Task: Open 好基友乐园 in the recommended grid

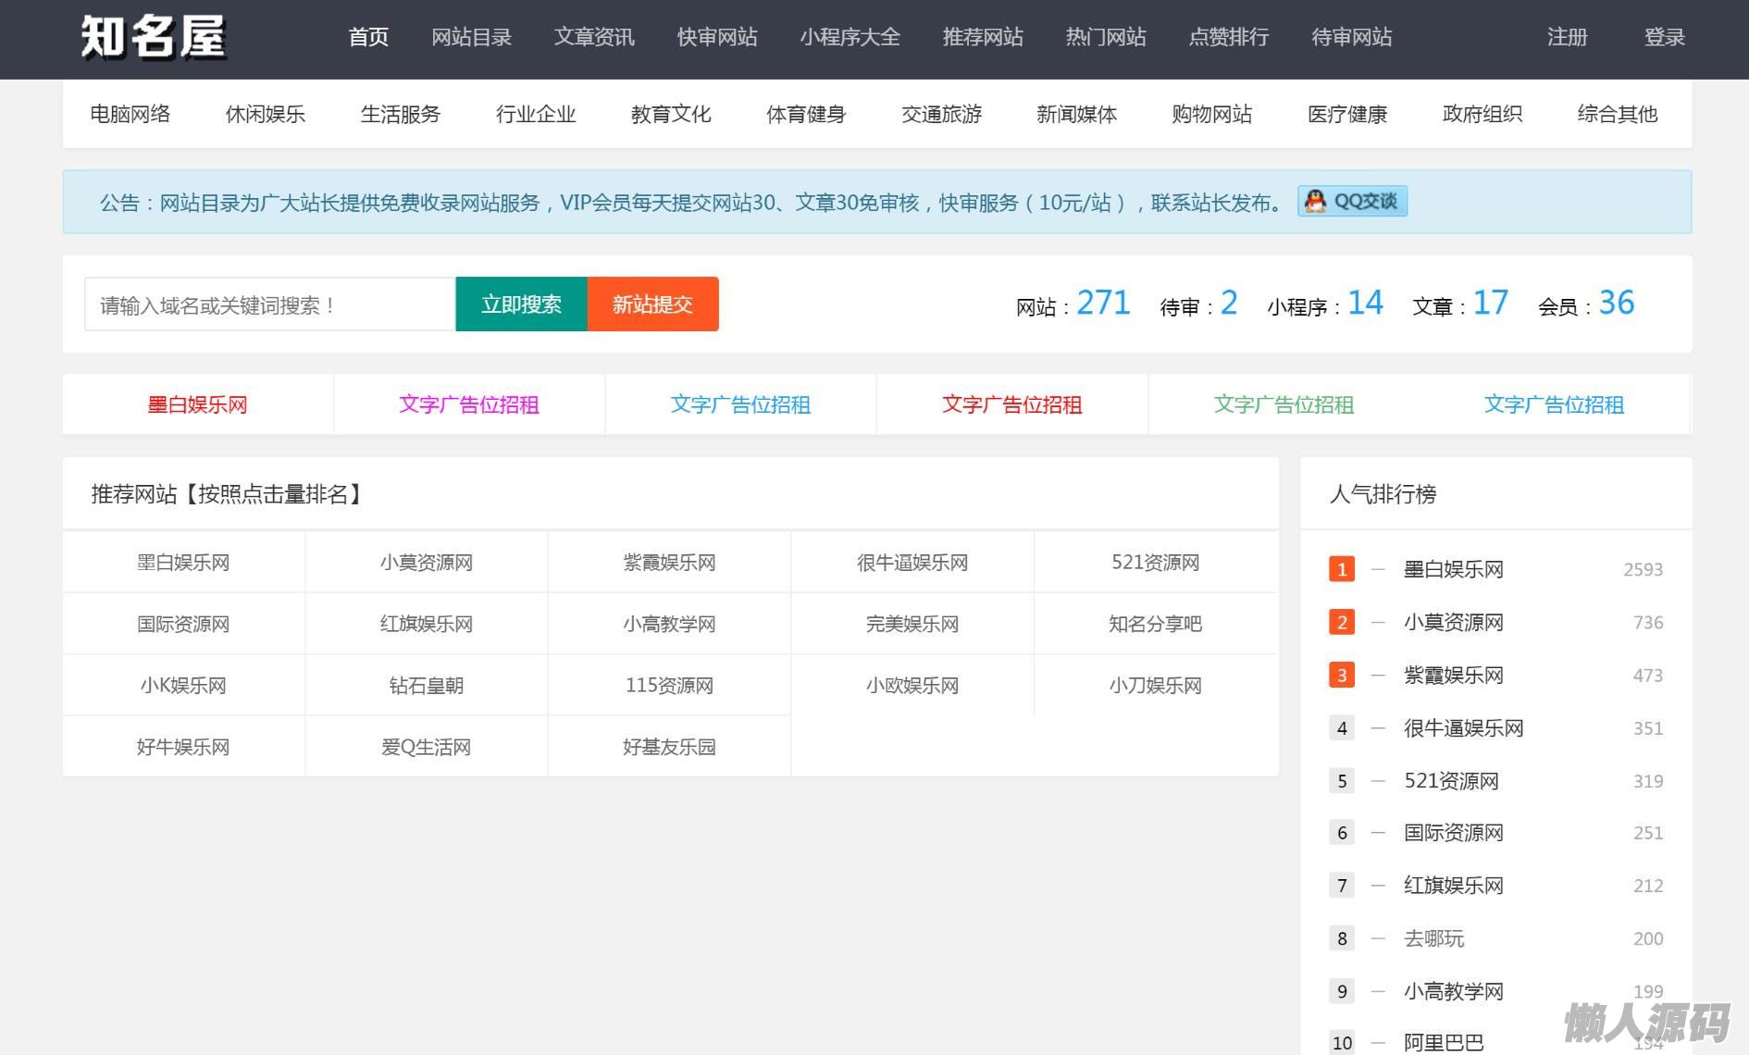Action: 669,747
